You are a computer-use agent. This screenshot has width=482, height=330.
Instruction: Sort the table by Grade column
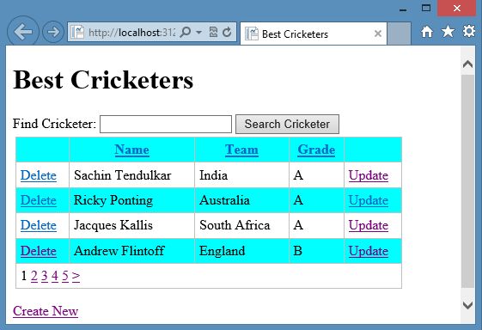pyautogui.click(x=316, y=150)
